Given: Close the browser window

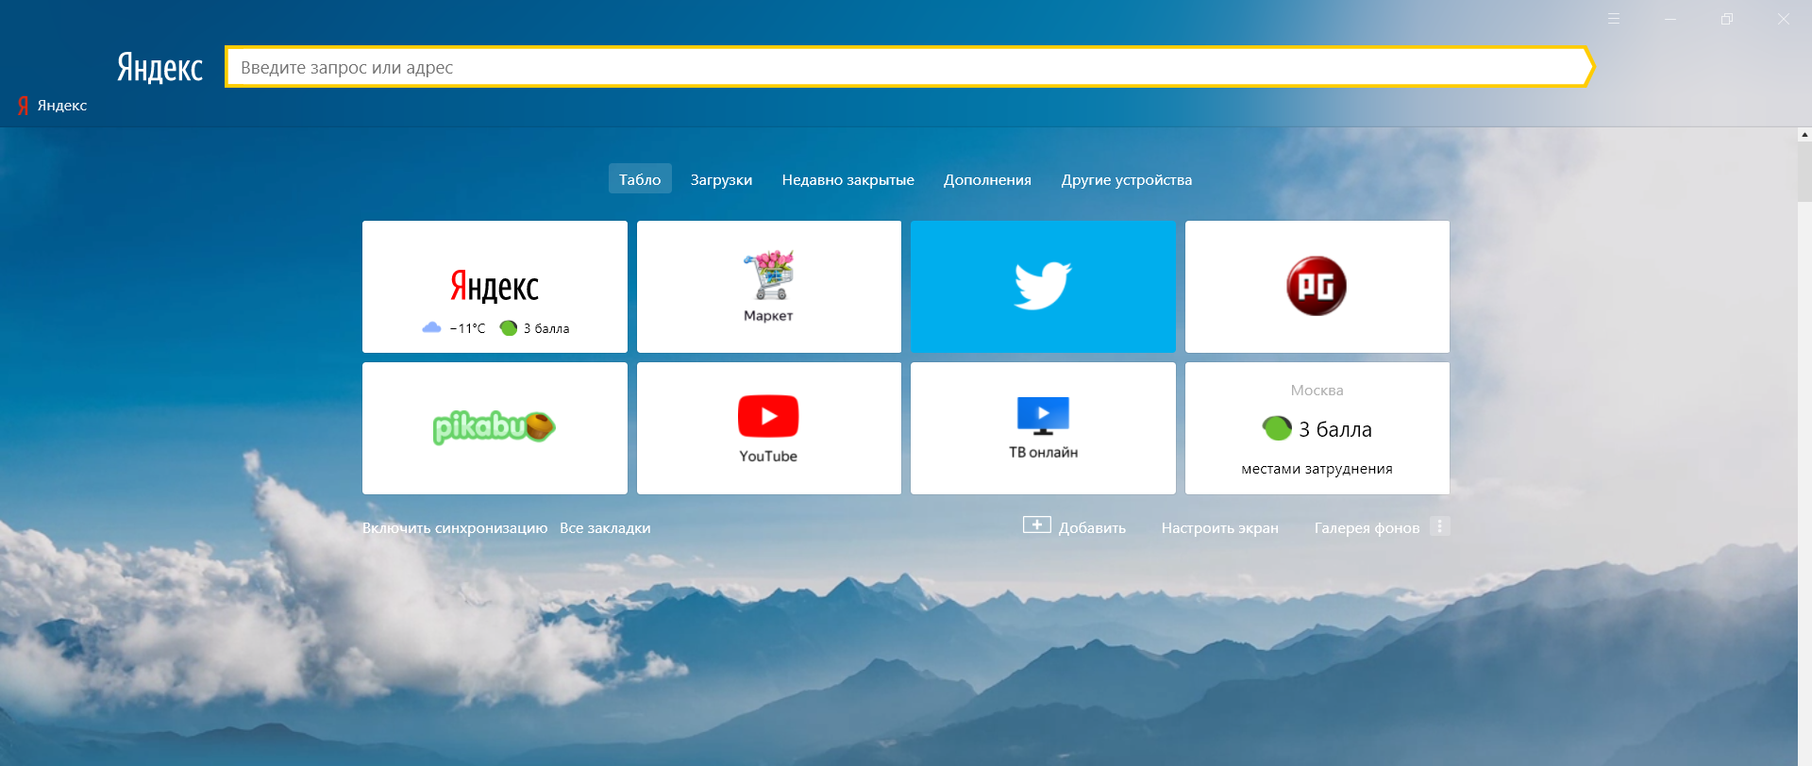Looking at the screenshot, I should click(1784, 19).
